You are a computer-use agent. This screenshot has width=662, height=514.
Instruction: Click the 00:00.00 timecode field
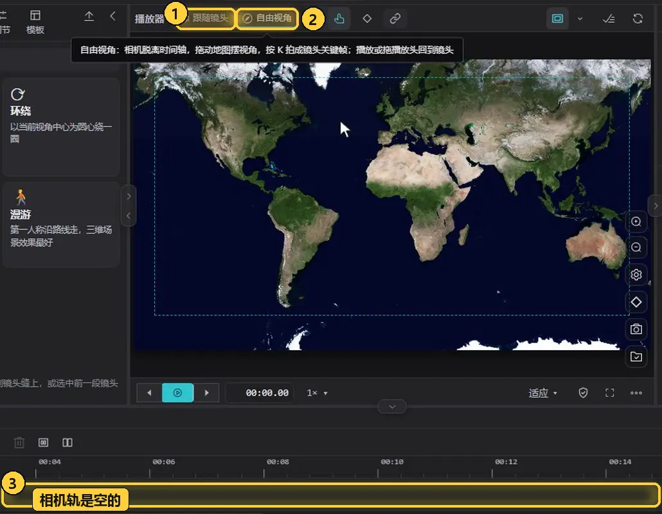coord(260,393)
